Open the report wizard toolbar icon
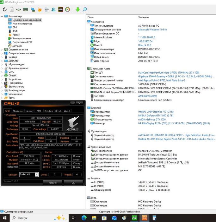The image size is (216, 222). click(47, 10)
